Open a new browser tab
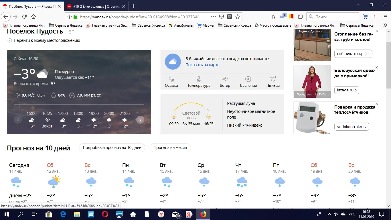Viewport: 391px width, 220px height. tap(133, 6)
